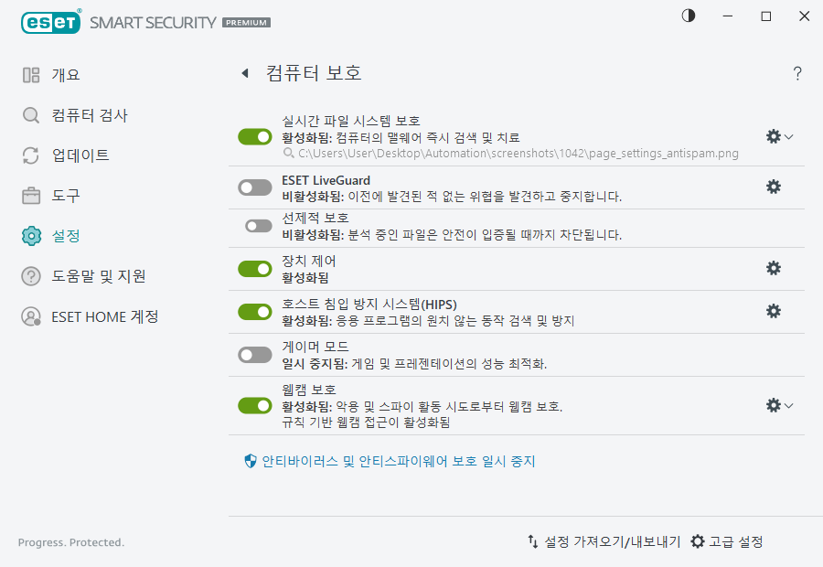Open gear settings for 호스트 침입 방지 시스템(HIPS)

[x=774, y=312]
